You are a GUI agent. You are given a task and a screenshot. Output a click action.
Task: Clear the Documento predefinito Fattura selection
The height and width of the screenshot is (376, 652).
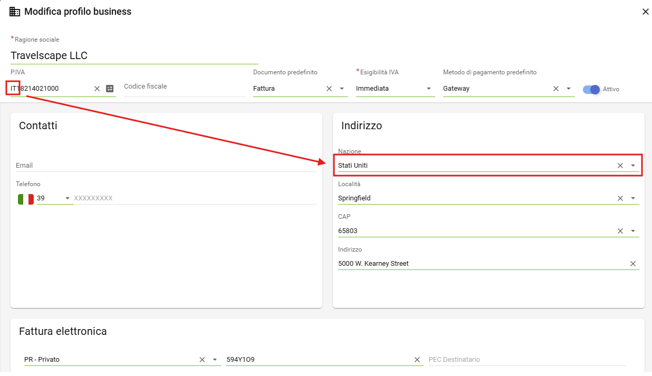coord(329,89)
